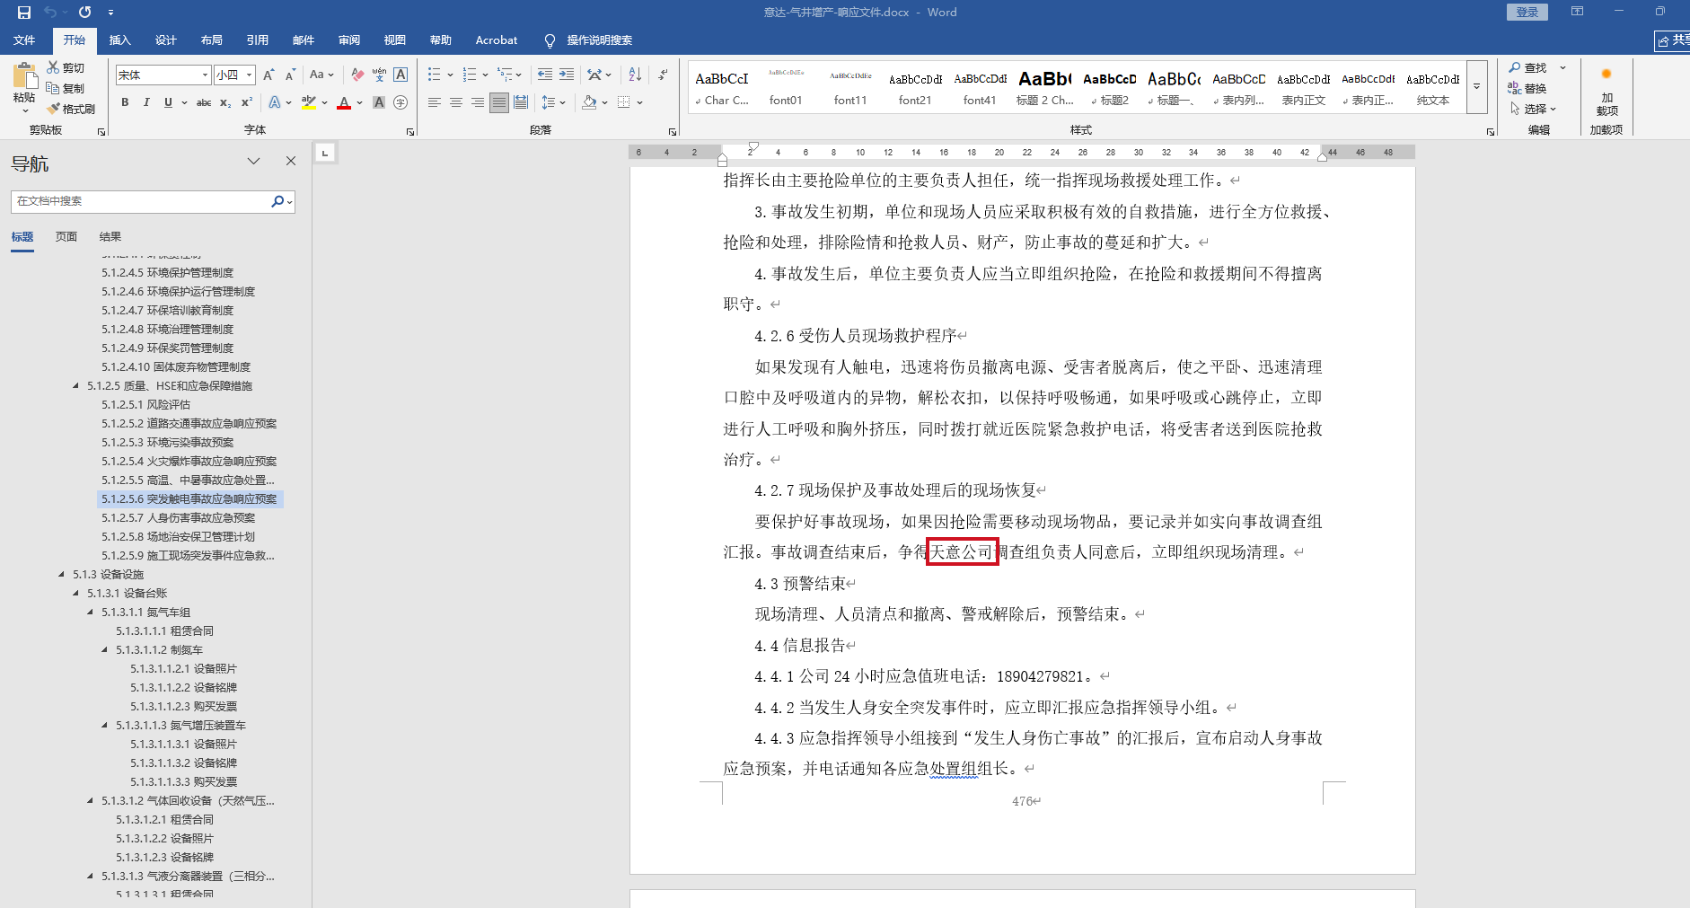Viewport: 1690px width, 908px height.
Task: Click the 登录 sign-in button
Action: [1527, 12]
